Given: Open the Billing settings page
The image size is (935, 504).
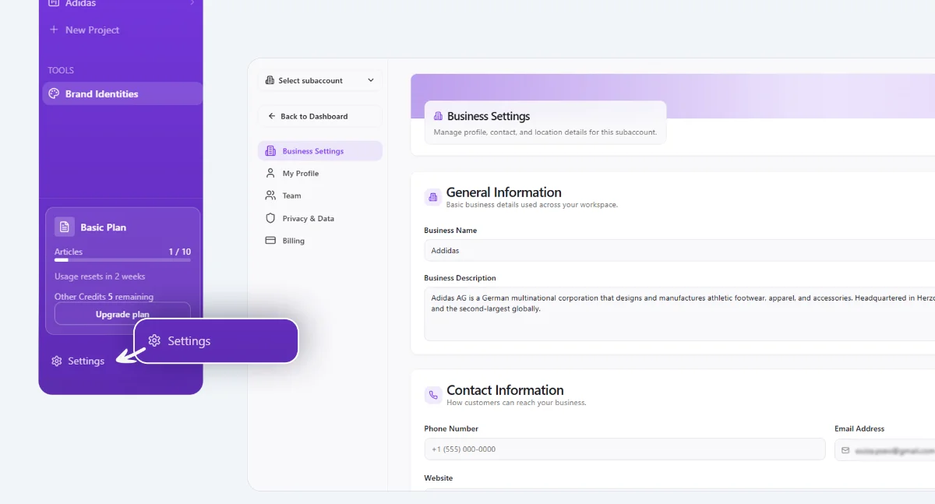Looking at the screenshot, I should click(x=320, y=241).
